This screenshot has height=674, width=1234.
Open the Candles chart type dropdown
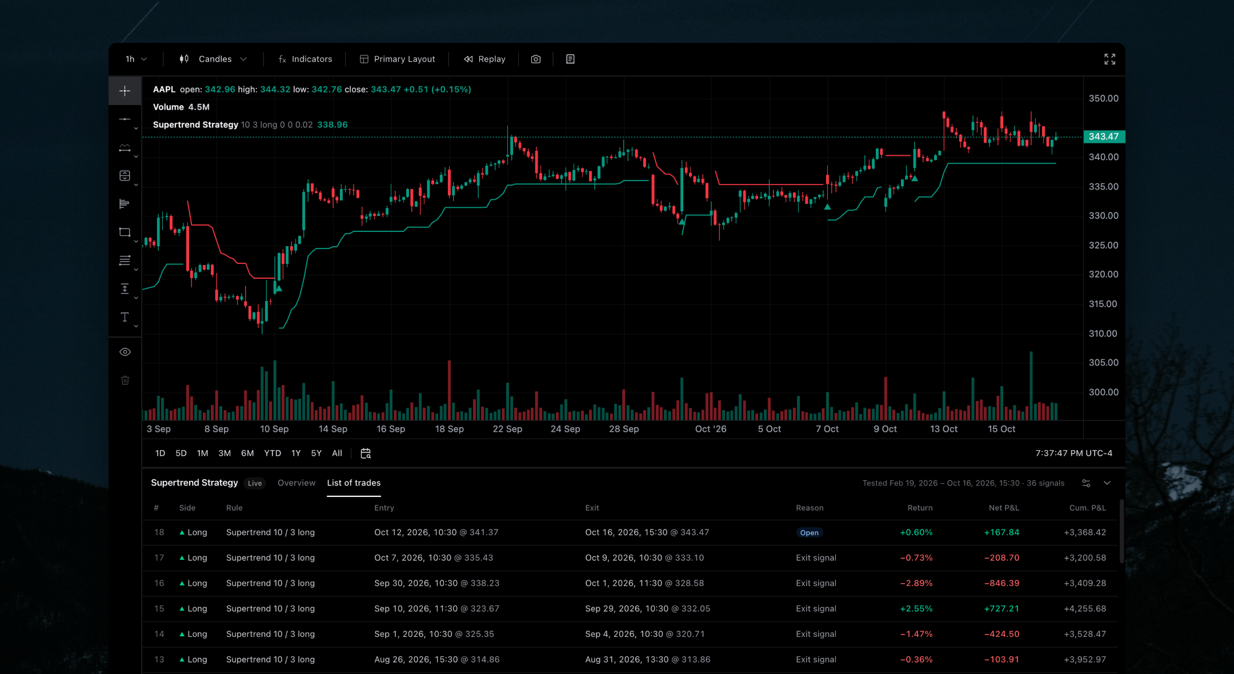pos(213,59)
